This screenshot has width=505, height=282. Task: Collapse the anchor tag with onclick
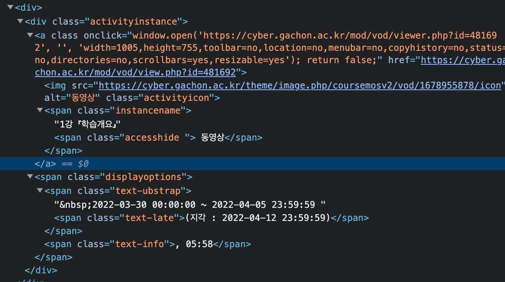click(x=30, y=35)
